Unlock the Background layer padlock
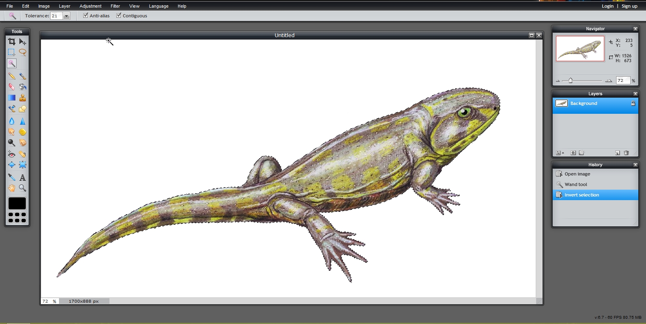Viewport: 646px width, 324px height. [x=633, y=103]
